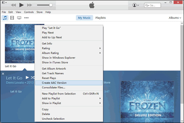Open the Edit menu

(11, 12)
